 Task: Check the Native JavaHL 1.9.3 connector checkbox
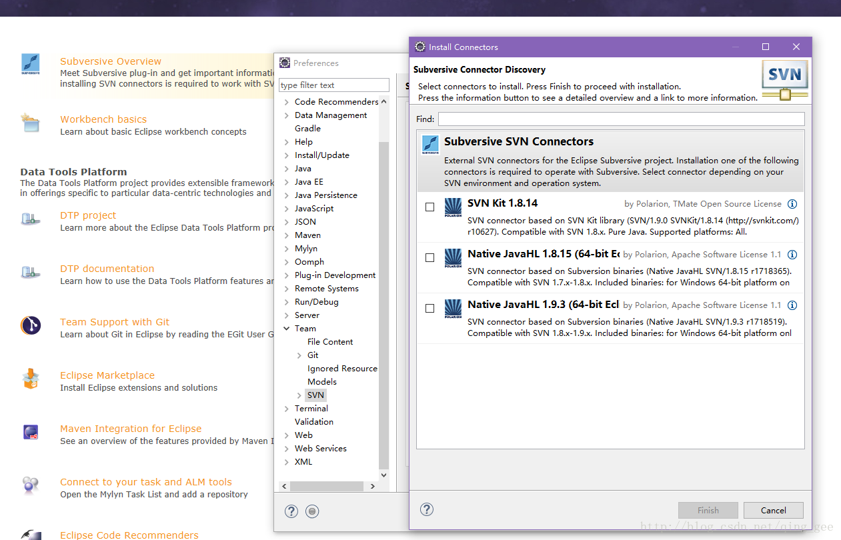coord(430,309)
